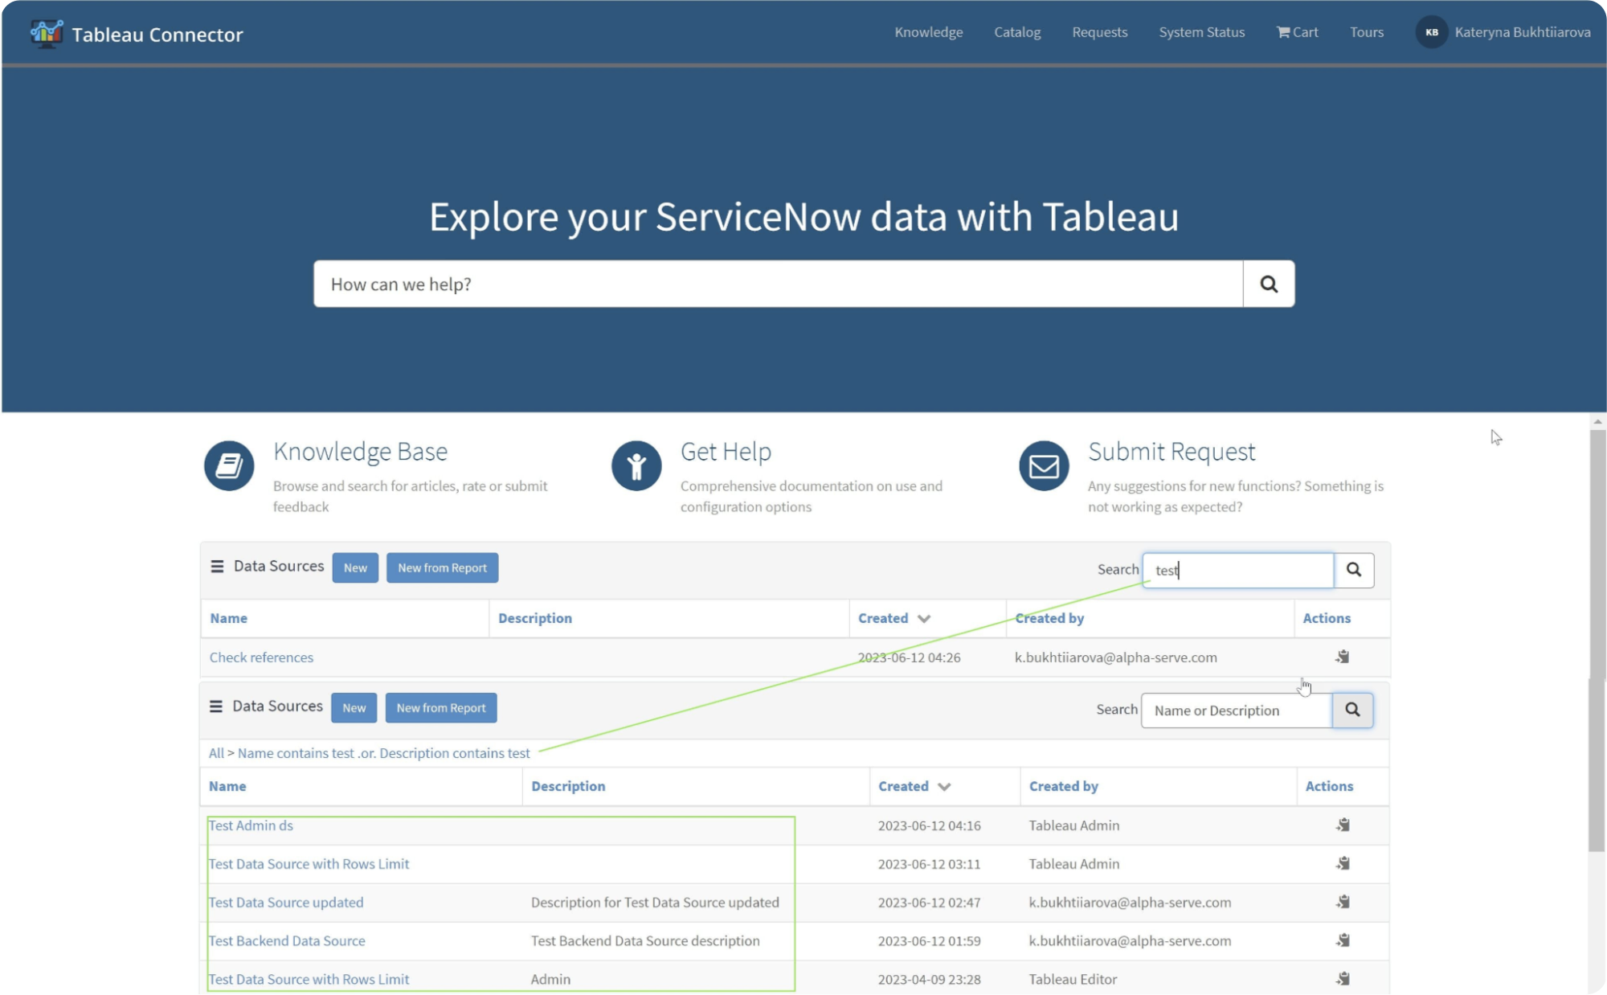Viewport: 1607px width, 995px height.
Task: Click New from Report in upper panel
Action: click(442, 567)
